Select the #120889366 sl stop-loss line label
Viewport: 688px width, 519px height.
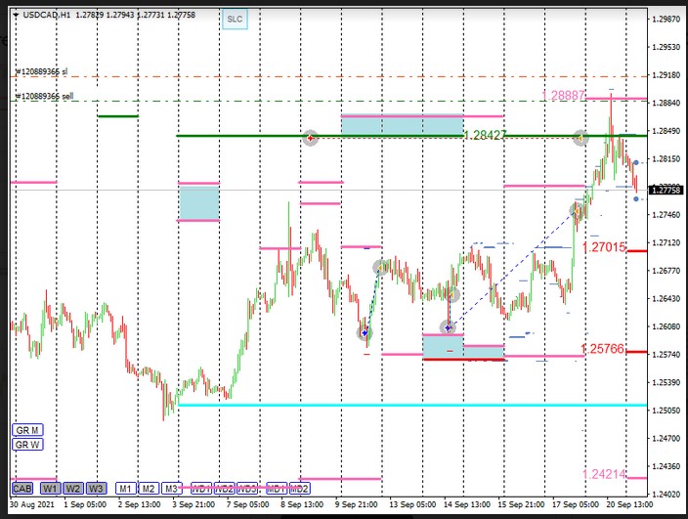[42, 71]
